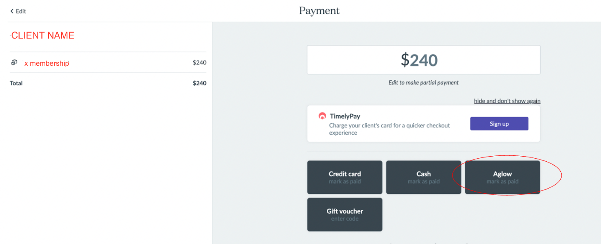Click the Payment page title
Screen dimensions: 601x244
[x=319, y=11]
